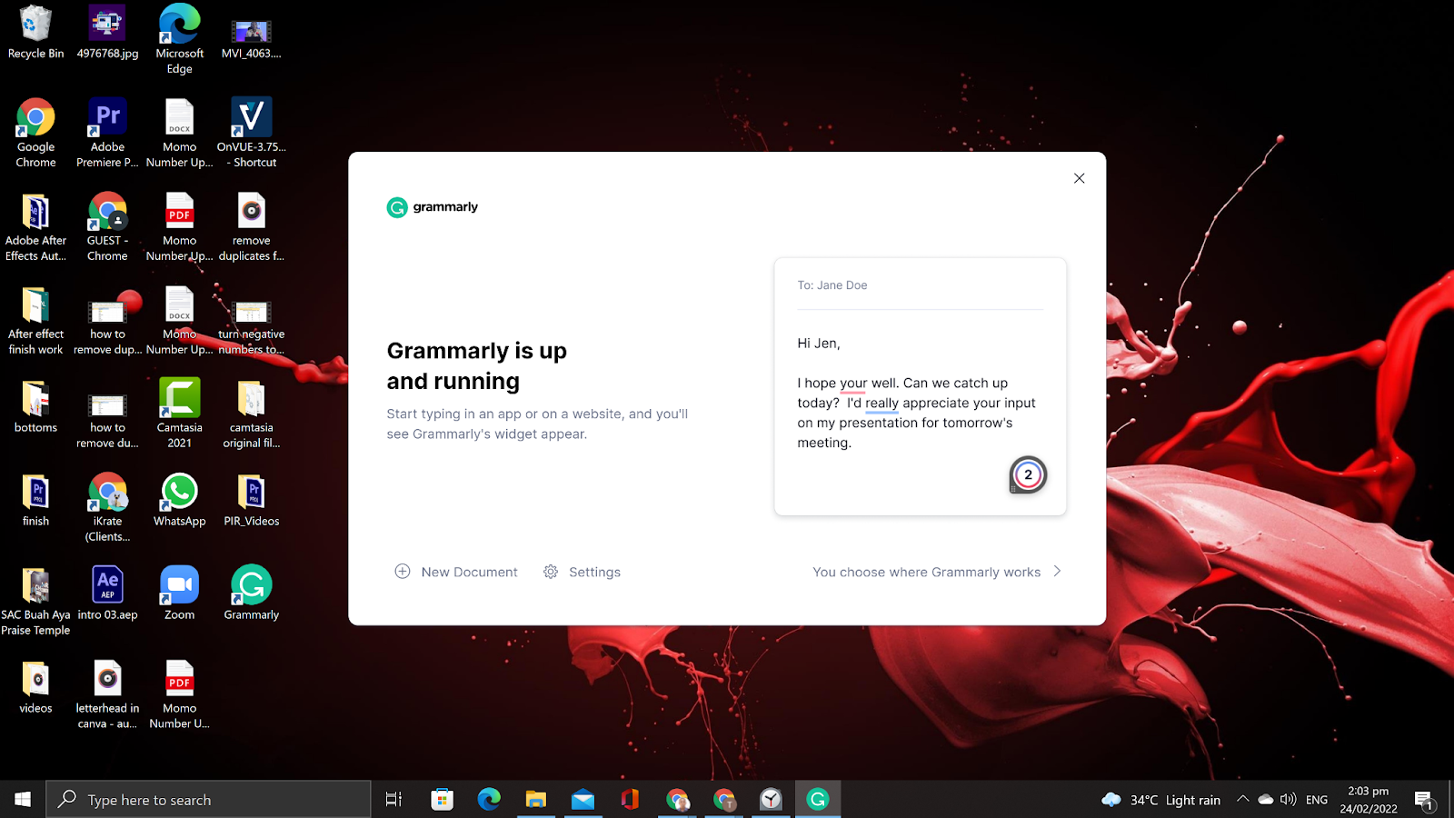The width and height of the screenshot is (1454, 818).
Task: Select the iKrate (Clients) Chrome shortcut
Action: coord(107,507)
